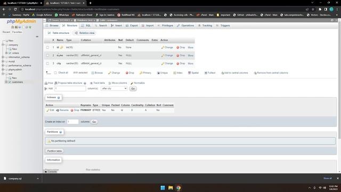Click the page vertical scrollbar
This screenshot has height=192, width=341.
[339, 79]
